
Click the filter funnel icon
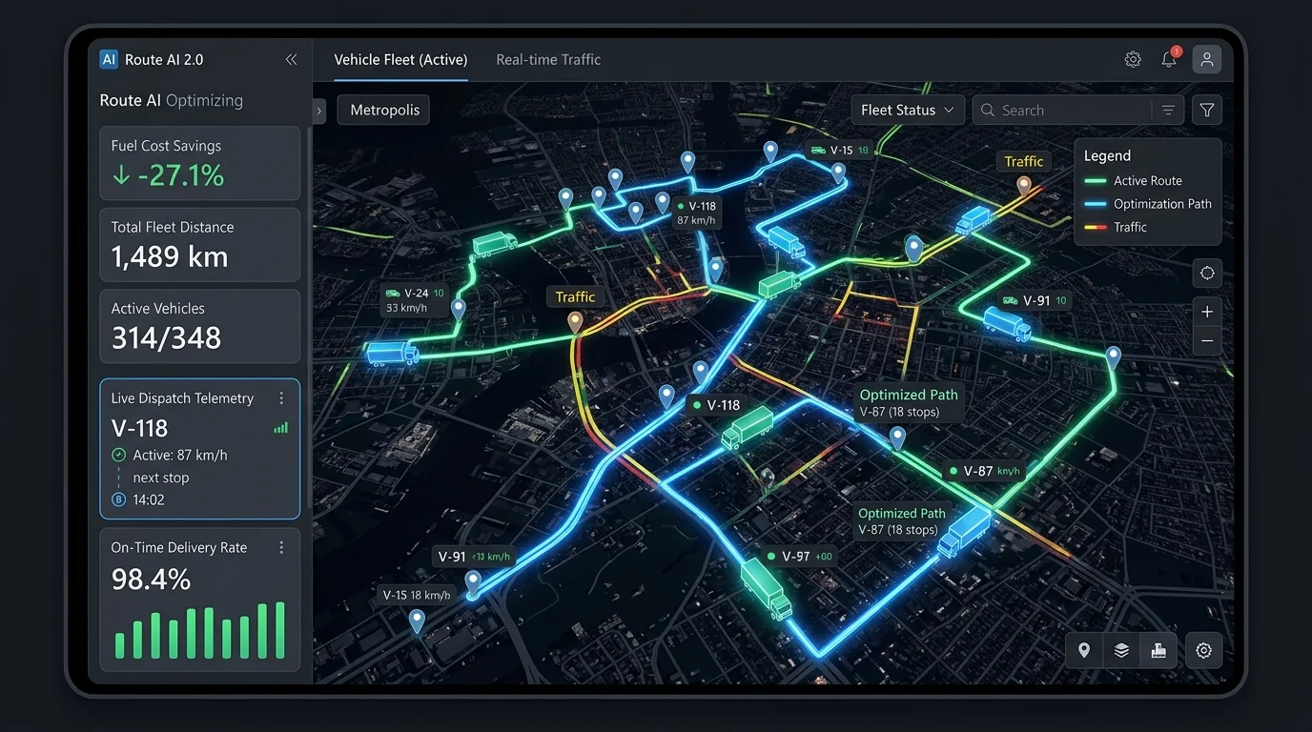[1207, 111]
